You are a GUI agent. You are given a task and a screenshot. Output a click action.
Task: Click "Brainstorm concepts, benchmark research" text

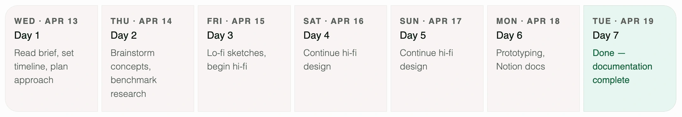[x=134, y=73]
